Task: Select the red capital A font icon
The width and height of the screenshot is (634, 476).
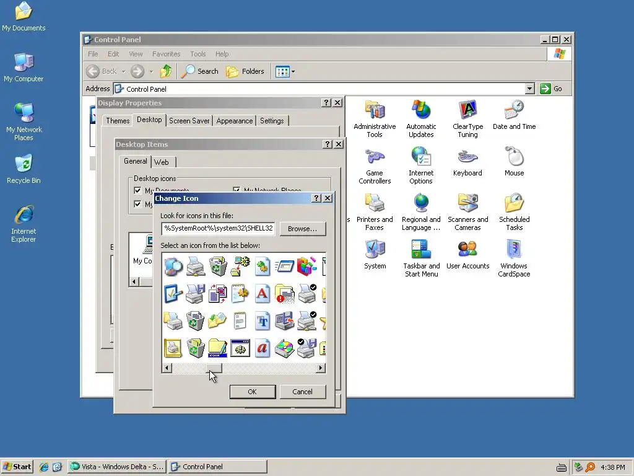Action: pos(262,294)
